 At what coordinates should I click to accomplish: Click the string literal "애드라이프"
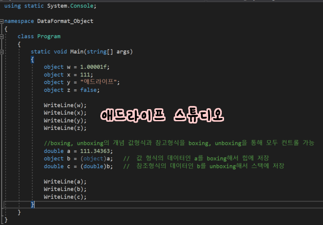tap(99, 82)
